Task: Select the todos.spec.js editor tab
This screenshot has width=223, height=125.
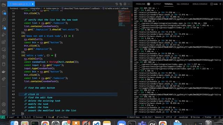Action: pyautogui.click(x=21, y=4)
